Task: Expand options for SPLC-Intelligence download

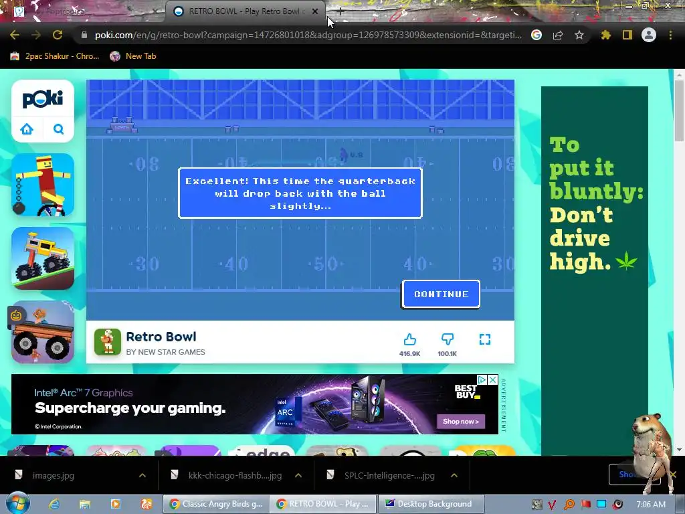Action: 454,475
